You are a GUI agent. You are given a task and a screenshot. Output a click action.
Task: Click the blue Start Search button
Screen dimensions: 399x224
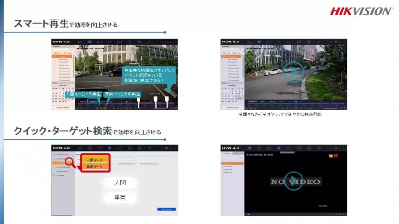coord(166,209)
